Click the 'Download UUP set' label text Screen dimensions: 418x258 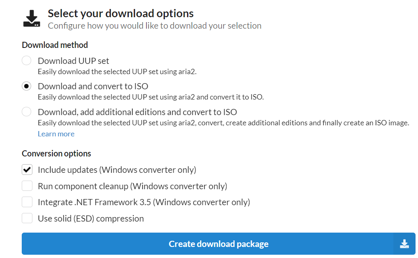click(73, 61)
